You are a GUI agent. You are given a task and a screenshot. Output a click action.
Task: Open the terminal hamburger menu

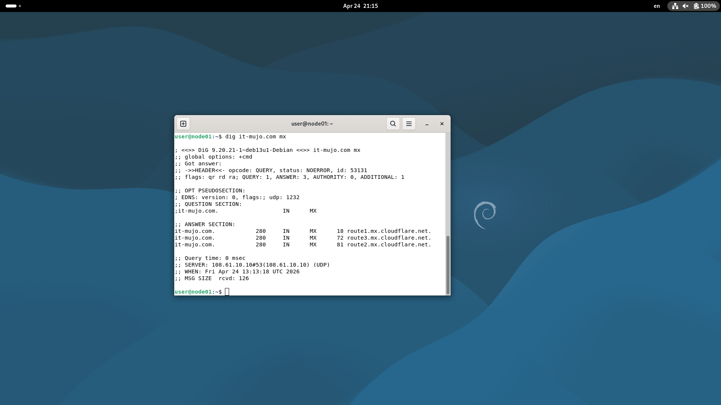[409, 124]
